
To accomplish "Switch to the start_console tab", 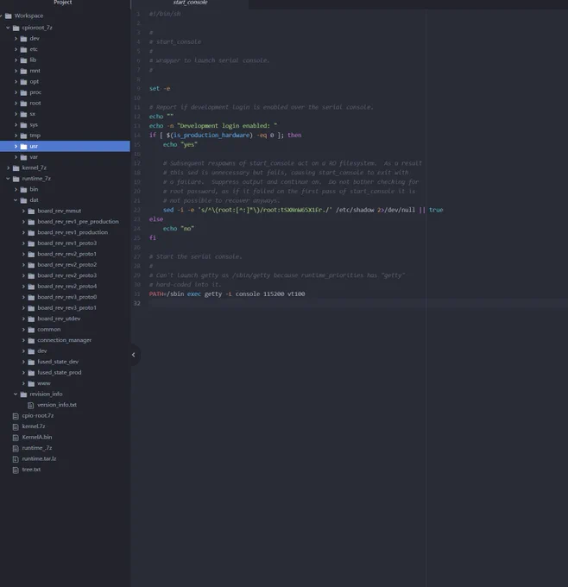I will pyautogui.click(x=190, y=3).
